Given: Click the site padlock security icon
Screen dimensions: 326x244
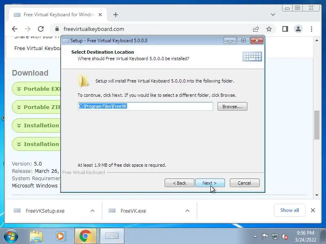Looking at the screenshot, I should coord(57,29).
